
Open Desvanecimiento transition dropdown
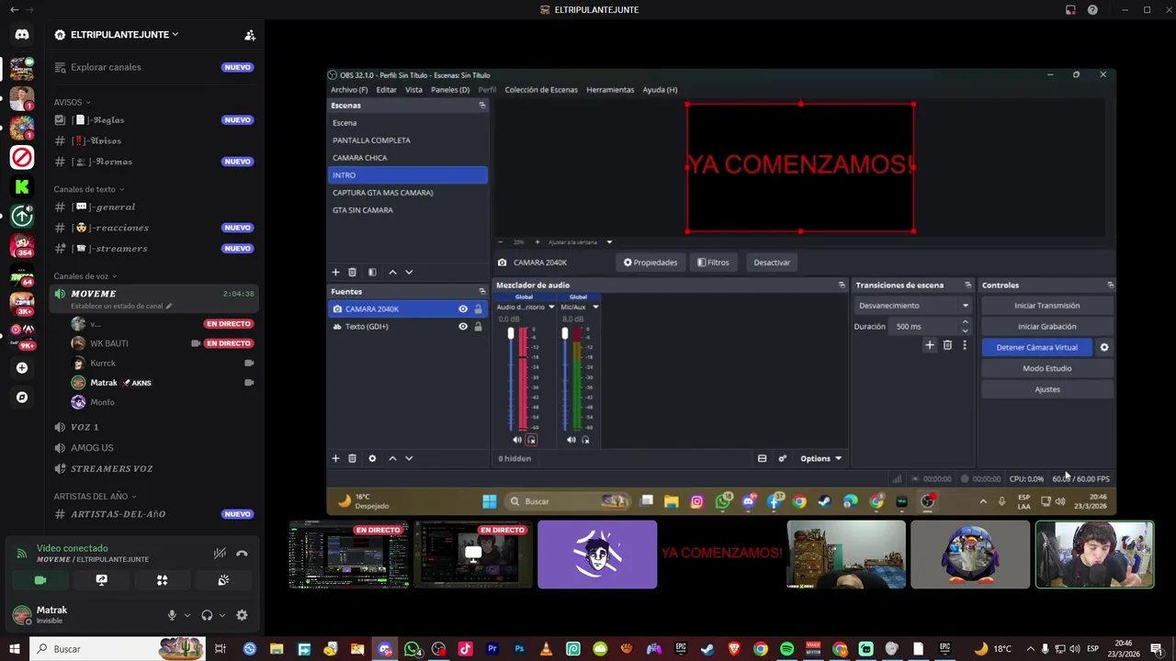tap(912, 306)
